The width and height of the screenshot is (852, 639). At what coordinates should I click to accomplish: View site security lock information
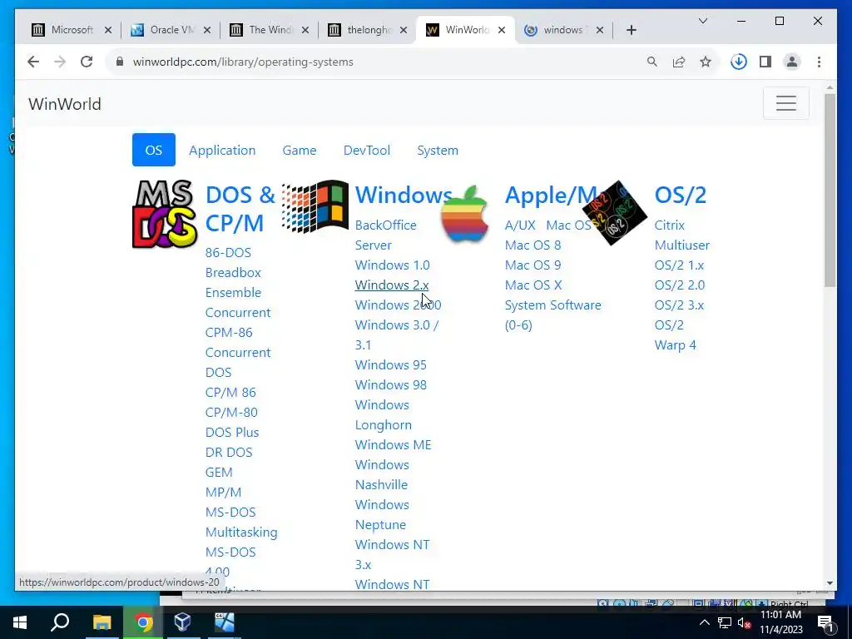(x=120, y=62)
